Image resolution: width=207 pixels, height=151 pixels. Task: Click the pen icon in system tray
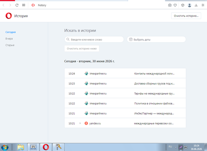tap(181, 147)
